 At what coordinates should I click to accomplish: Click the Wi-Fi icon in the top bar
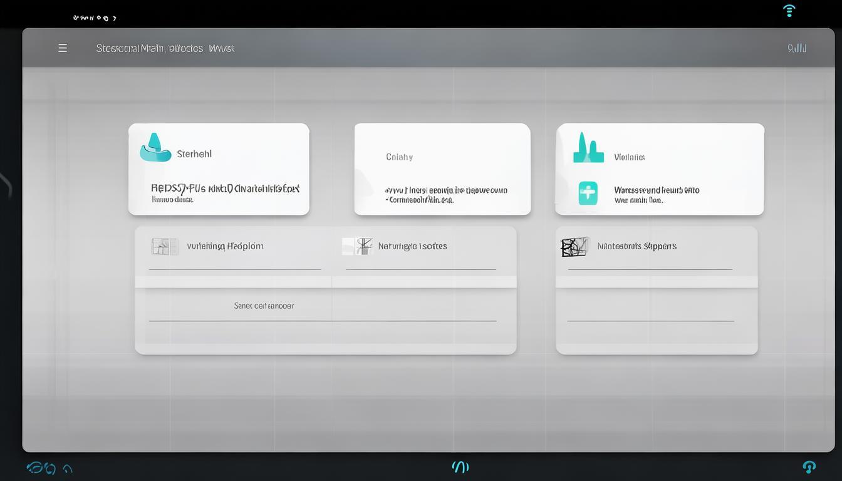click(x=789, y=11)
